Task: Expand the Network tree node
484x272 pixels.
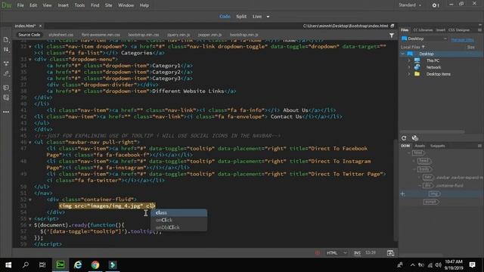Action: pos(409,67)
